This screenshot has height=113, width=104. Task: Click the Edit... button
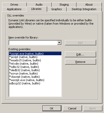click(x=80, y=54)
